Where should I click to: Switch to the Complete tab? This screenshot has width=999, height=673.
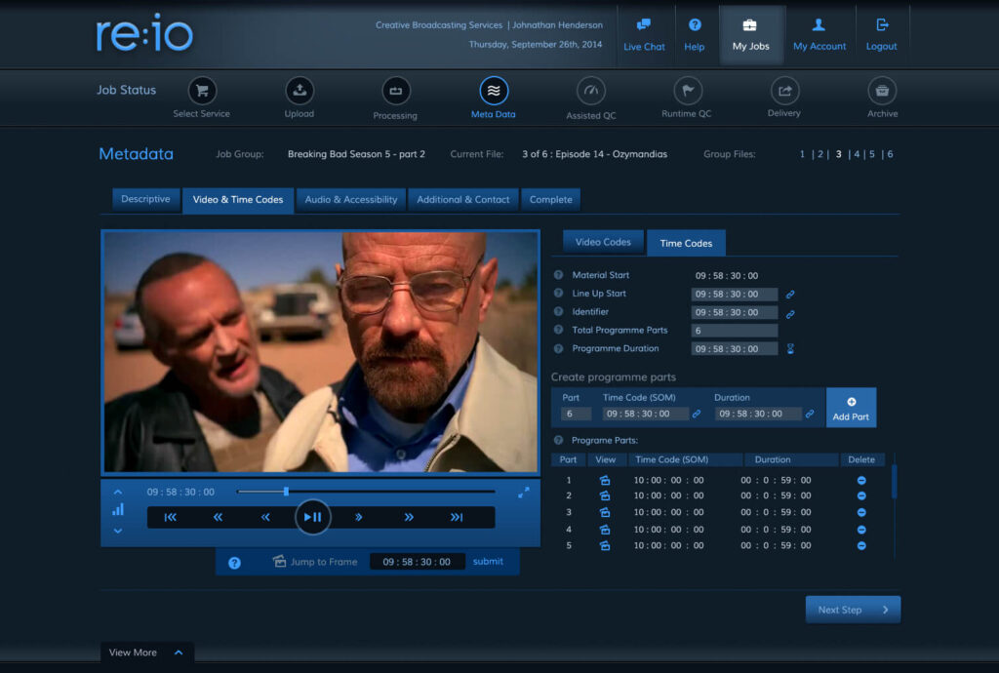tap(551, 199)
